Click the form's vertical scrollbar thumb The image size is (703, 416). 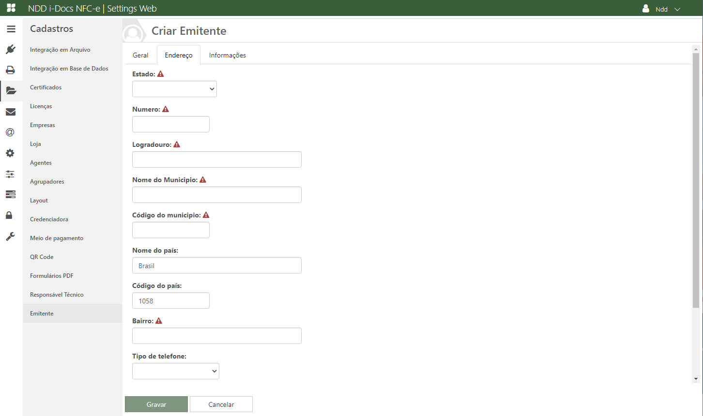(x=696, y=181)
